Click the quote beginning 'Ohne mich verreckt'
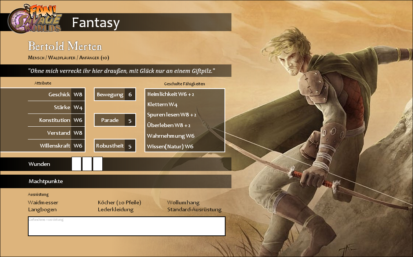 pos(121,71)
